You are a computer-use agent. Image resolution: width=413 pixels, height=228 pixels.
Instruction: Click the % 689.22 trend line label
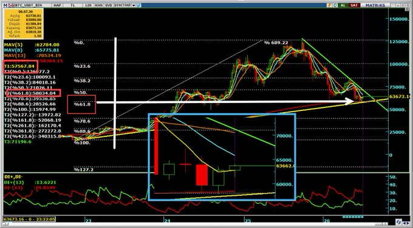[x=276, y=42]
